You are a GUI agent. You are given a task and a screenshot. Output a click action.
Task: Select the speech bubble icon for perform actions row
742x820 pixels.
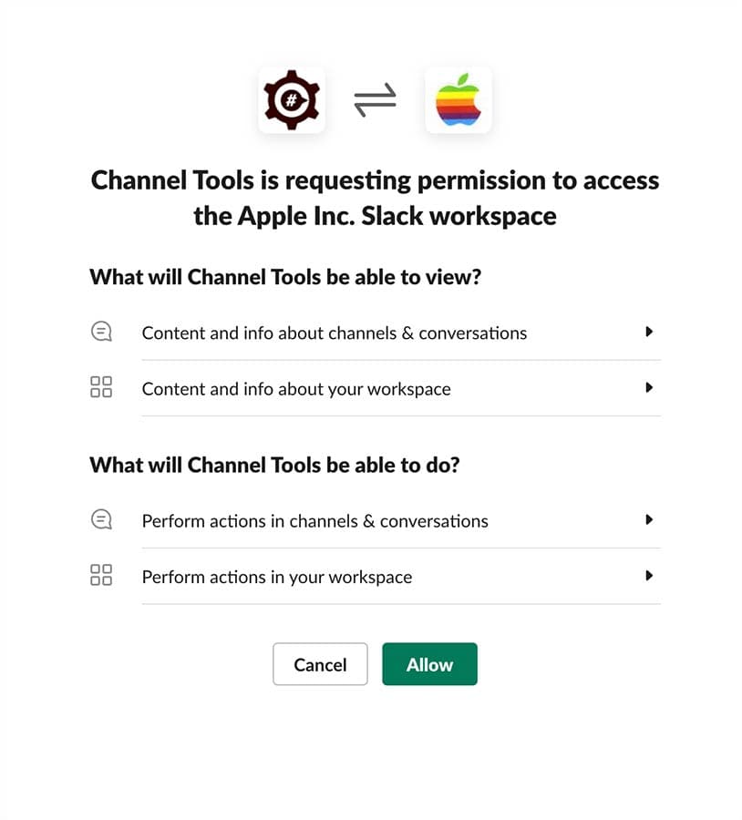point(101,518)
